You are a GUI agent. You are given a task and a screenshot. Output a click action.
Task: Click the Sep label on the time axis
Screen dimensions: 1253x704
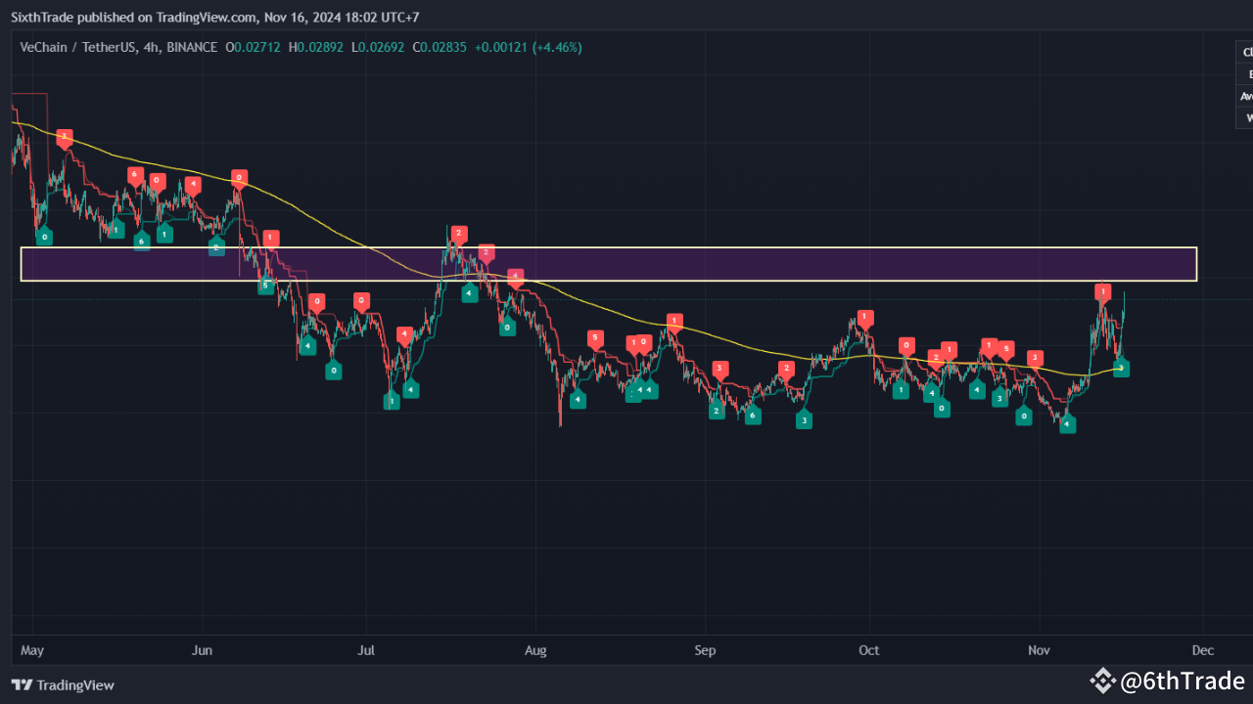pos(705,650)
